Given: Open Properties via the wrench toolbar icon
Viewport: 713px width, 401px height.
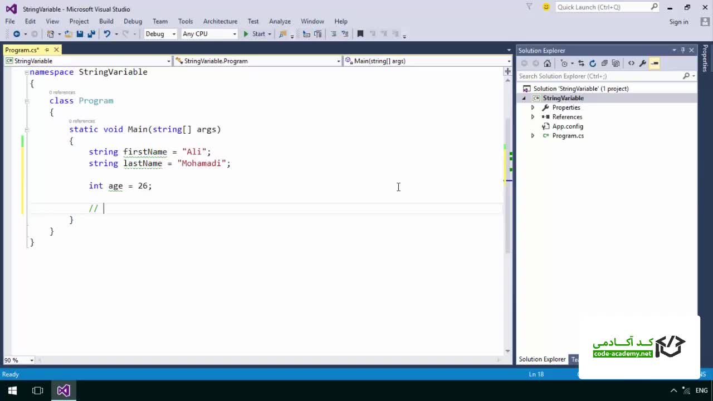Looking at the screenshot, I should pos(643,63).
